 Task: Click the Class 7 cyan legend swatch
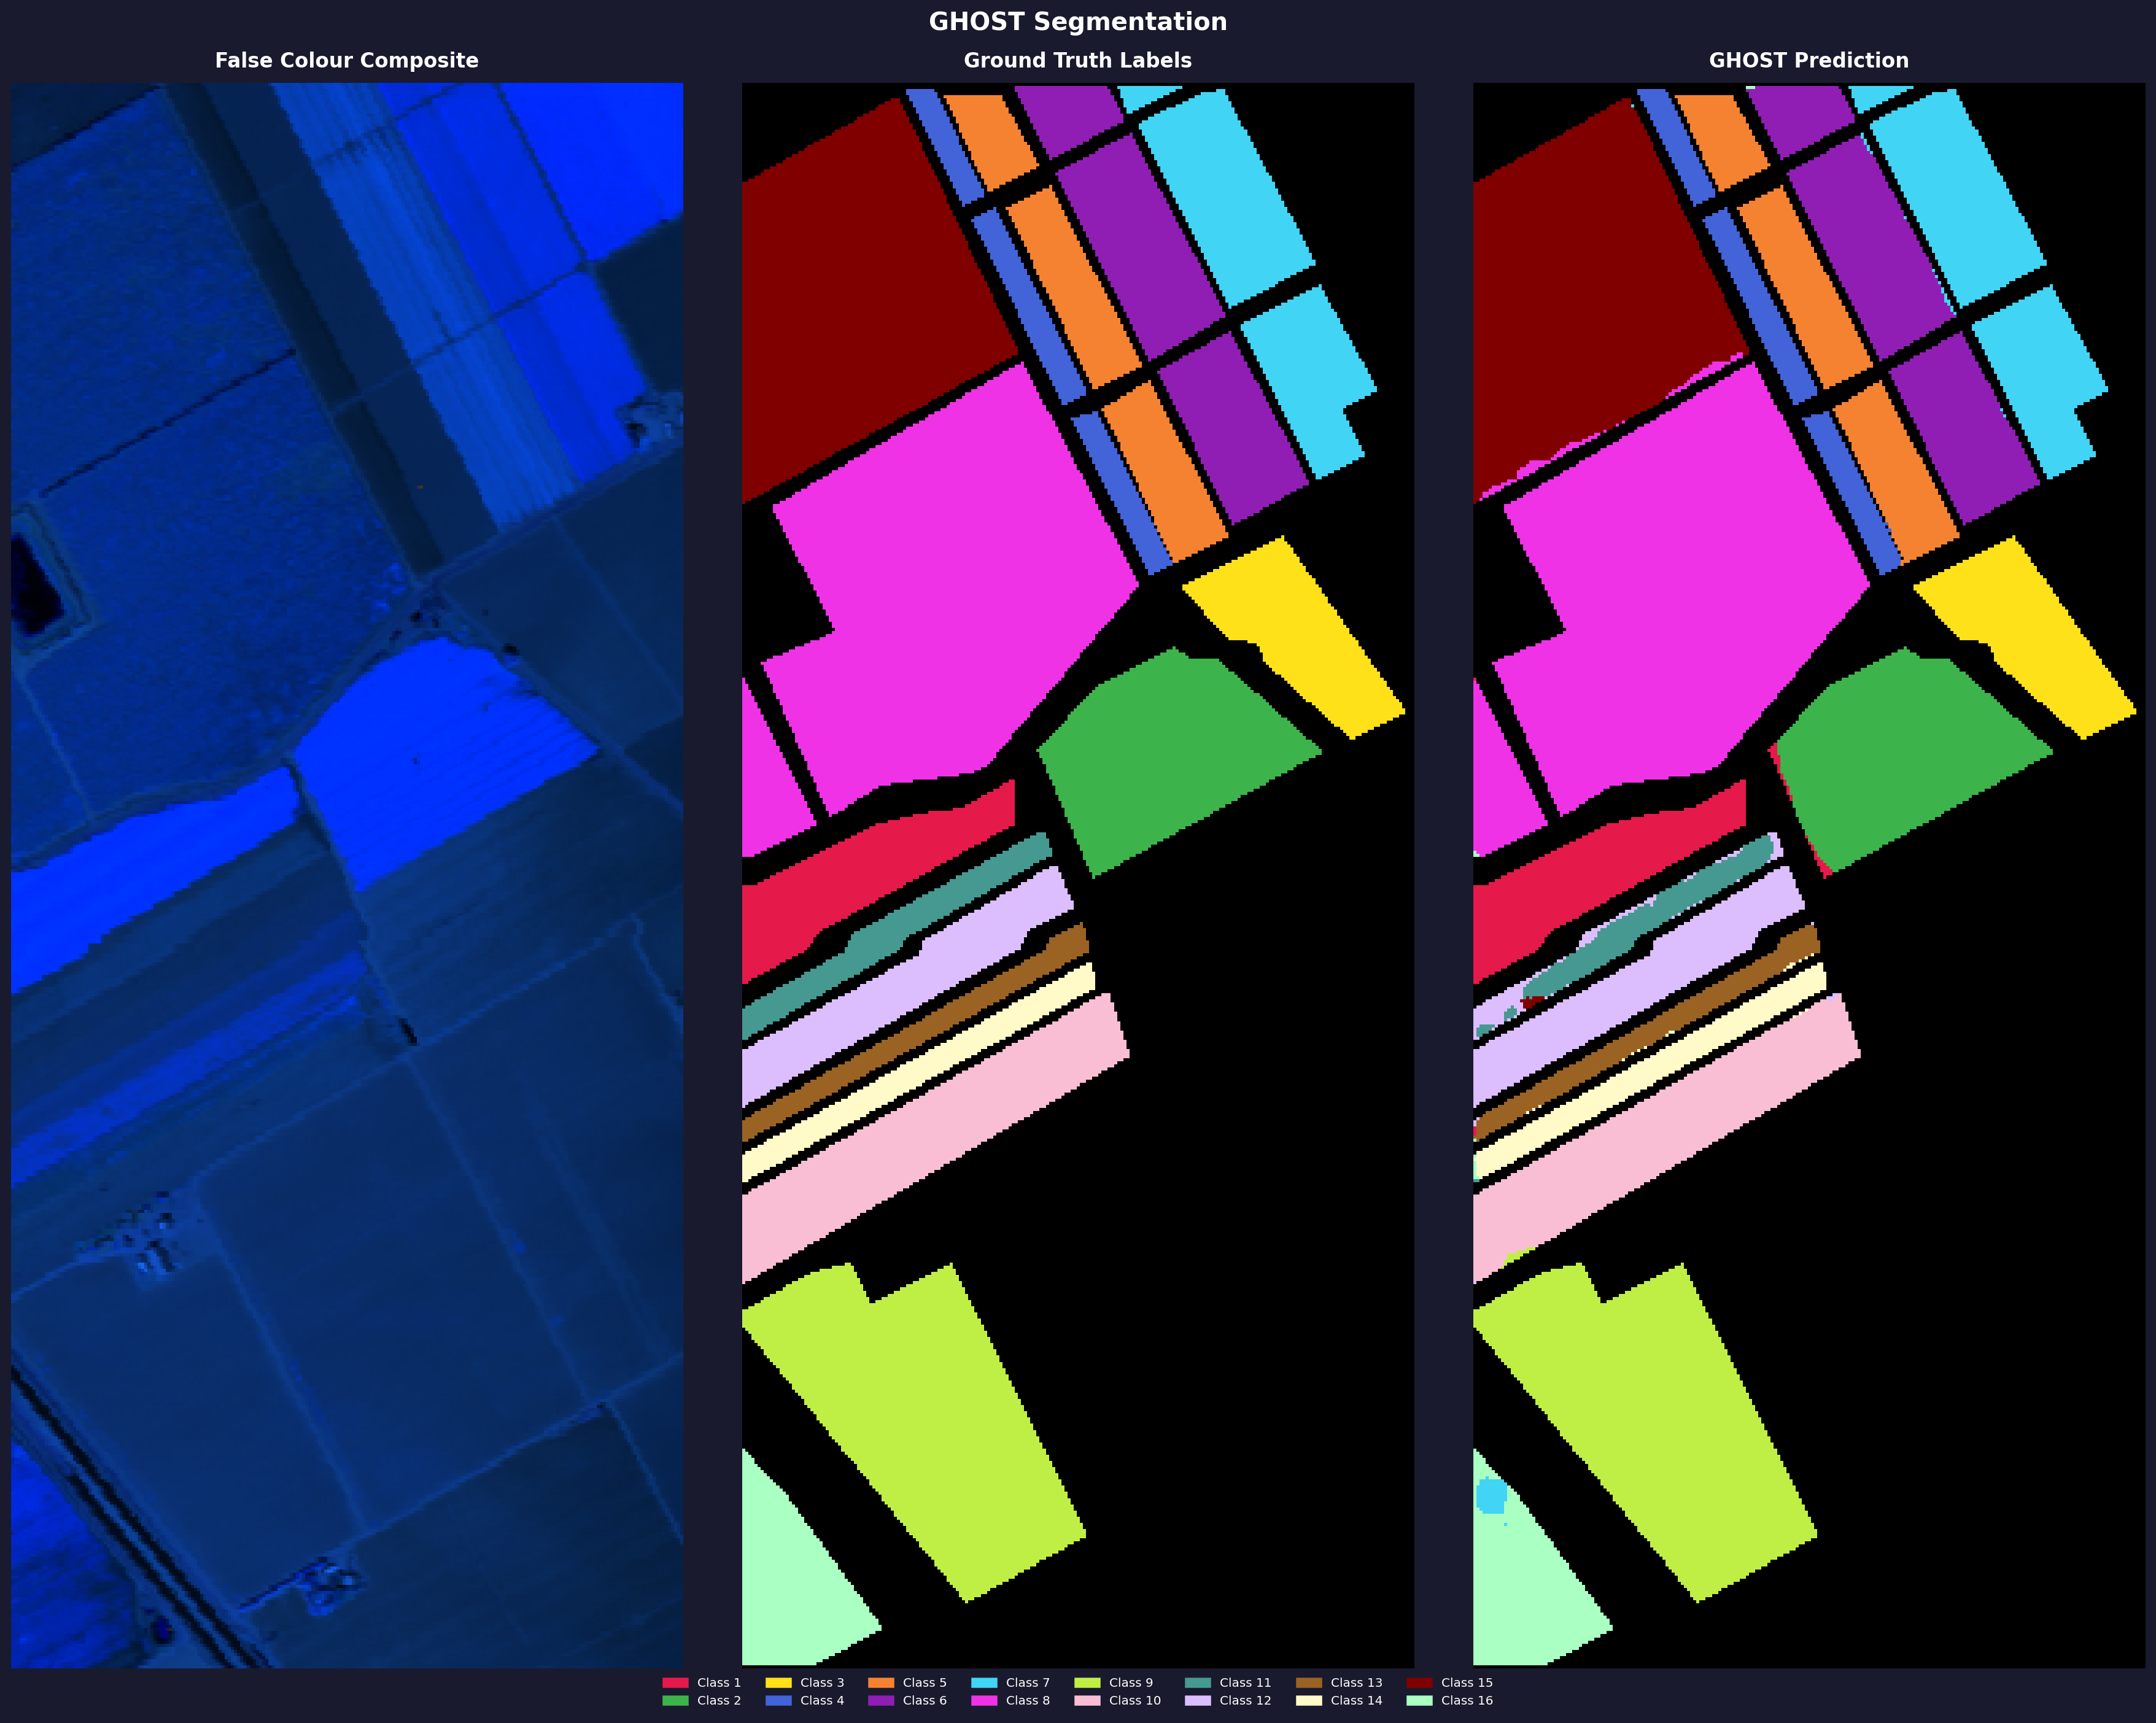click(x=984, y=1683)
